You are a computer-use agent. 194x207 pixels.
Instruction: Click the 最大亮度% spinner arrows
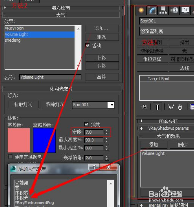click(107, 140)
